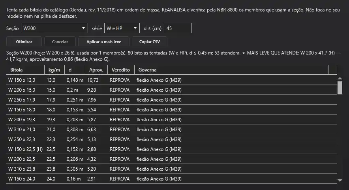This screenshot has width=349, height=190.
Task: Click the d value 0,305 m
Action: coord(75,169)
